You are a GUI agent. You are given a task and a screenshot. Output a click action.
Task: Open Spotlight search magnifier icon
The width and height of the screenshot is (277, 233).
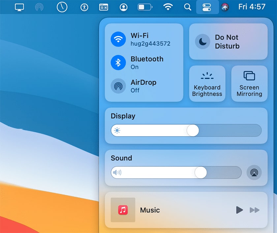[x=188, y=7]
